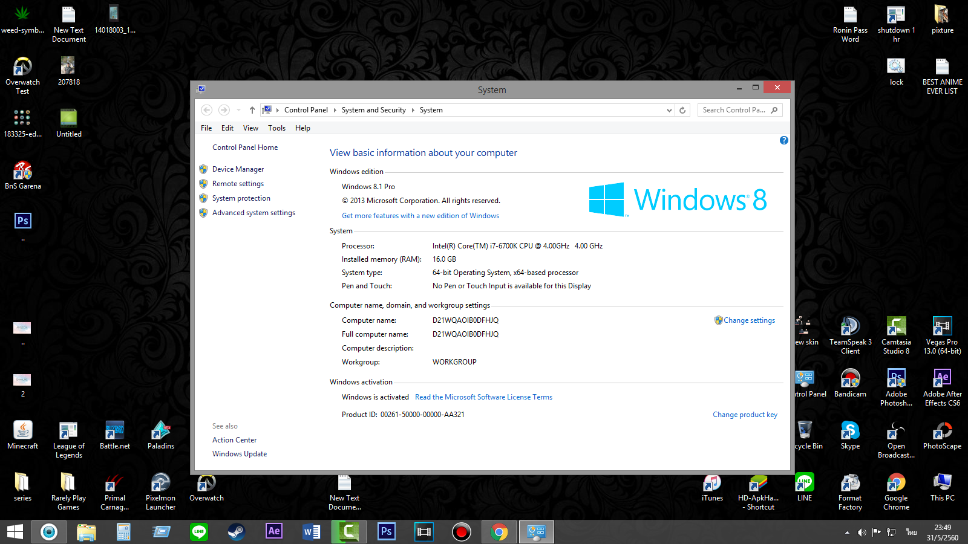968x544 pixels.
Task: Open the File menu
Action: (x=206, y=128)
